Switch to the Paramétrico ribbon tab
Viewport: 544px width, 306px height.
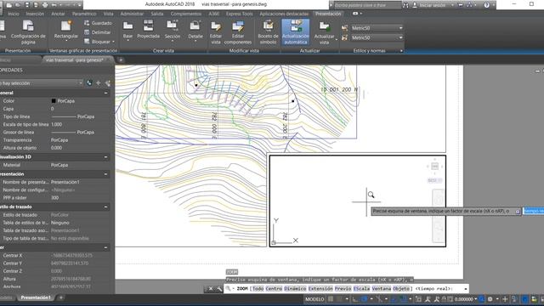[x=84, y=14]
